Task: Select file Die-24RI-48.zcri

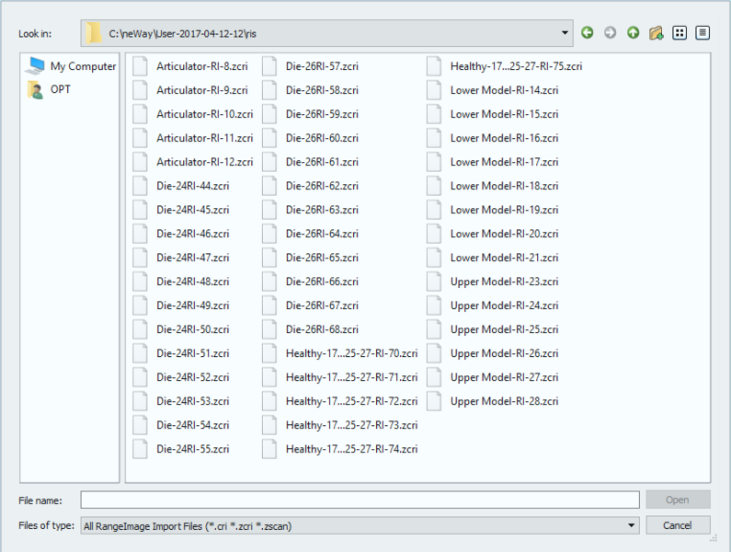Action: tap(192, 282)
